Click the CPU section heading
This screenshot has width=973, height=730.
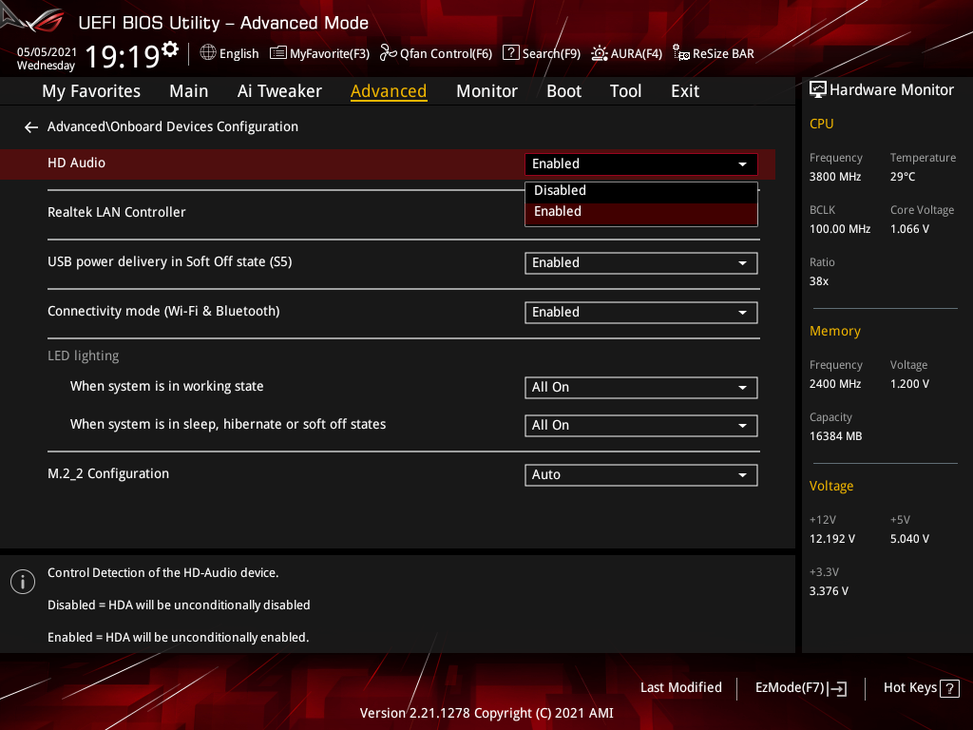pyautogui.click(x=821, y=125)
